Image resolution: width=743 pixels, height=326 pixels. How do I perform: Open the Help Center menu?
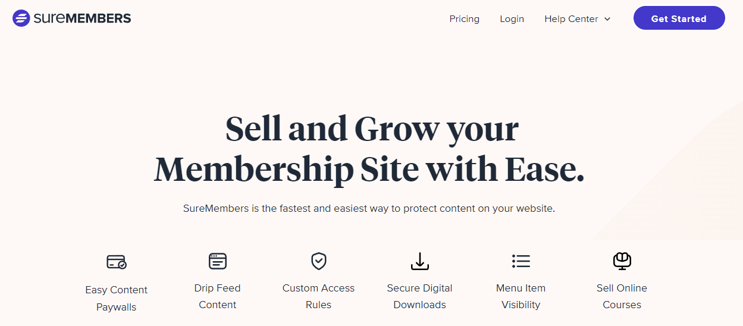(x=571, y=19)
